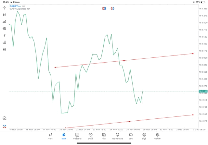Click the bar chart volumes icon
The width and height of the screenshot is (208, 145).
[x=4, y=22]
